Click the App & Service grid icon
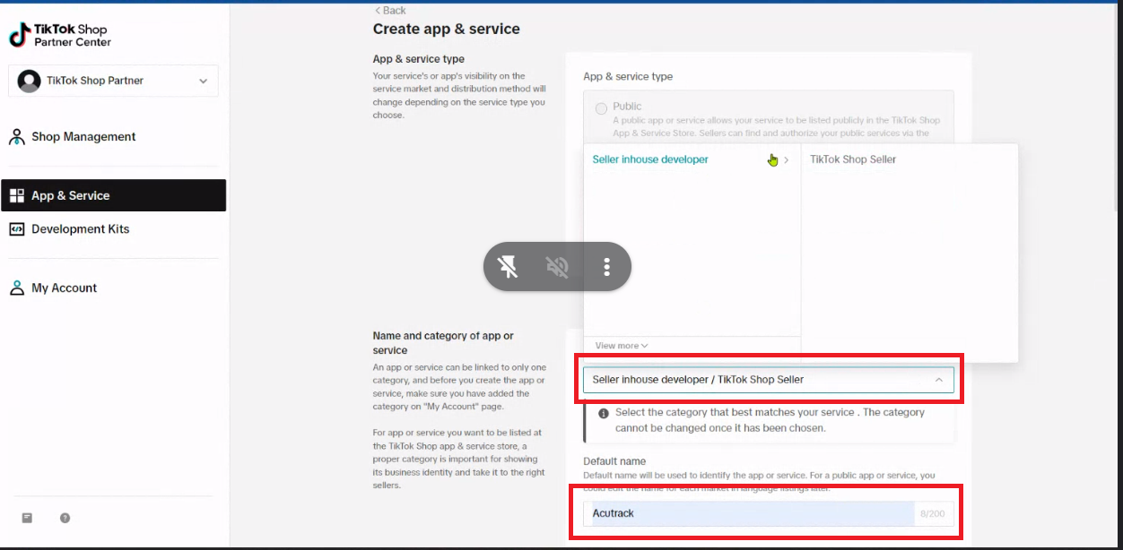 [x=16, y=195]
